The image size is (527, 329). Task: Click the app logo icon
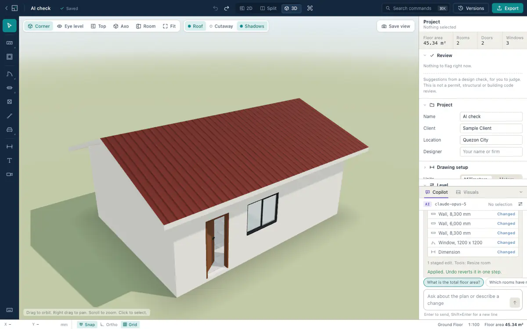(x=14, y=8)
